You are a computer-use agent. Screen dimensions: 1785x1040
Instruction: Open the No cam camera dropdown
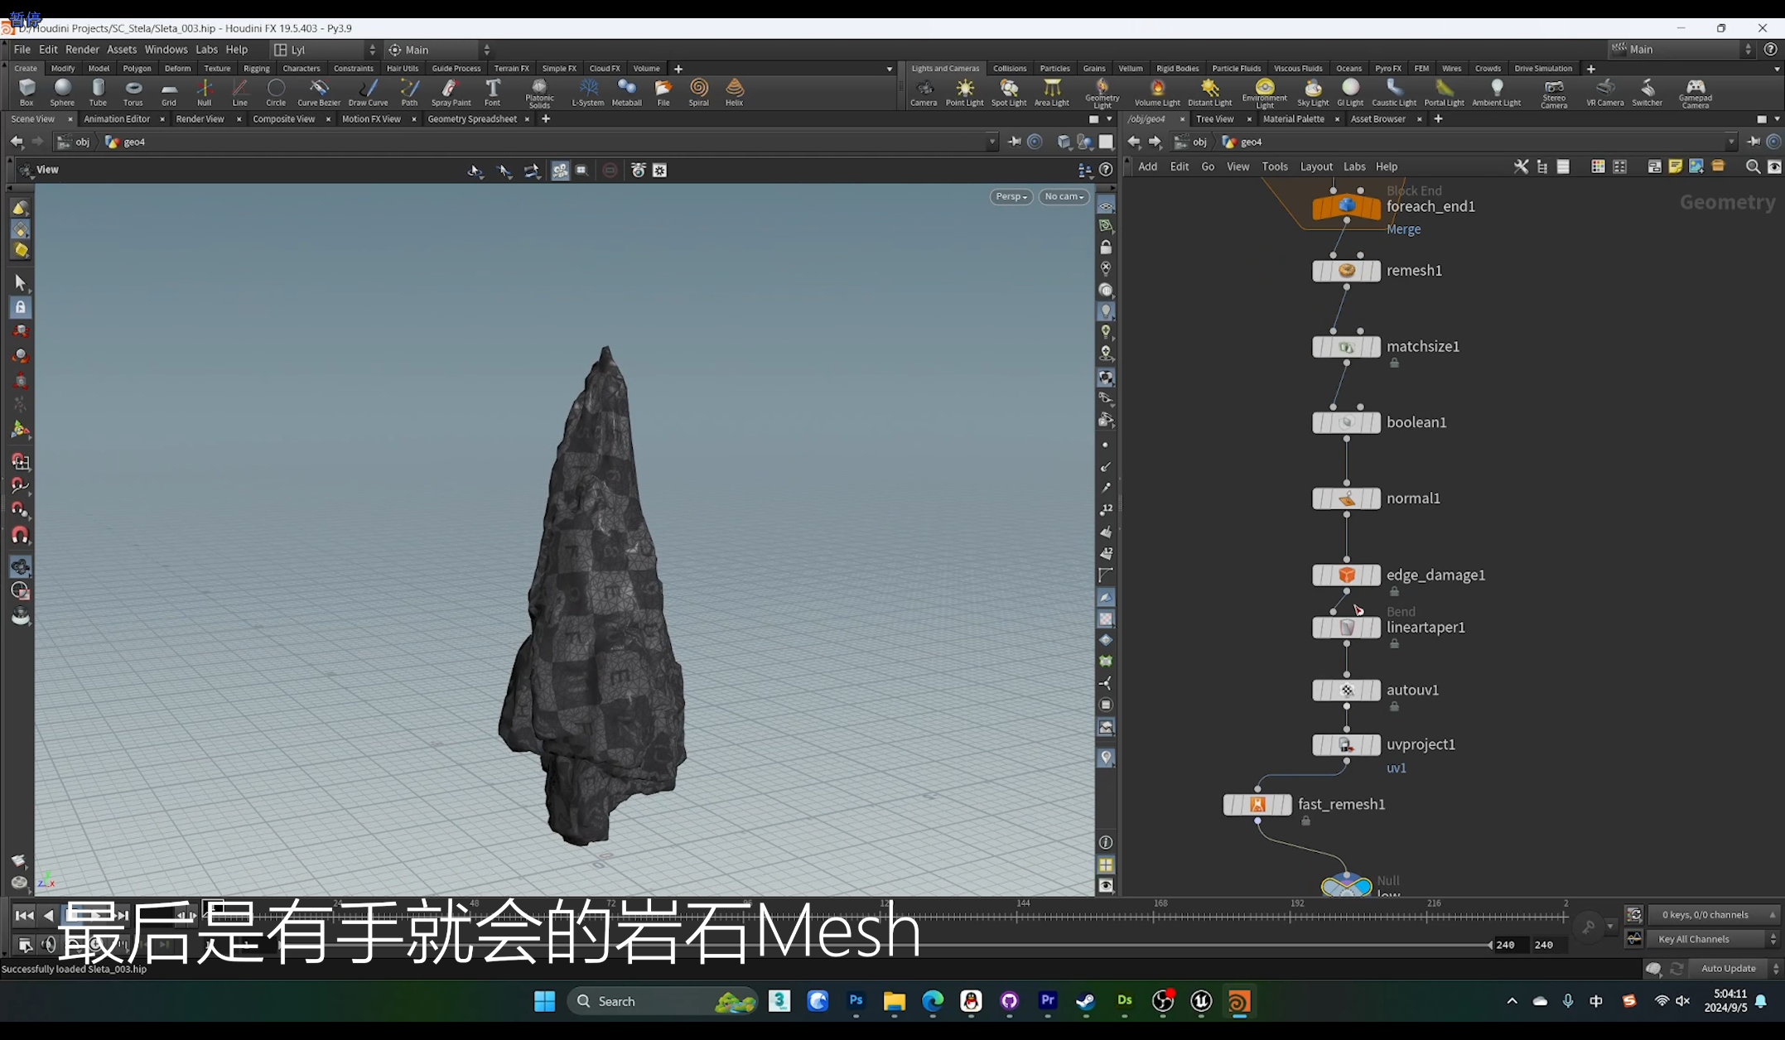click(x=1064, y=196)
